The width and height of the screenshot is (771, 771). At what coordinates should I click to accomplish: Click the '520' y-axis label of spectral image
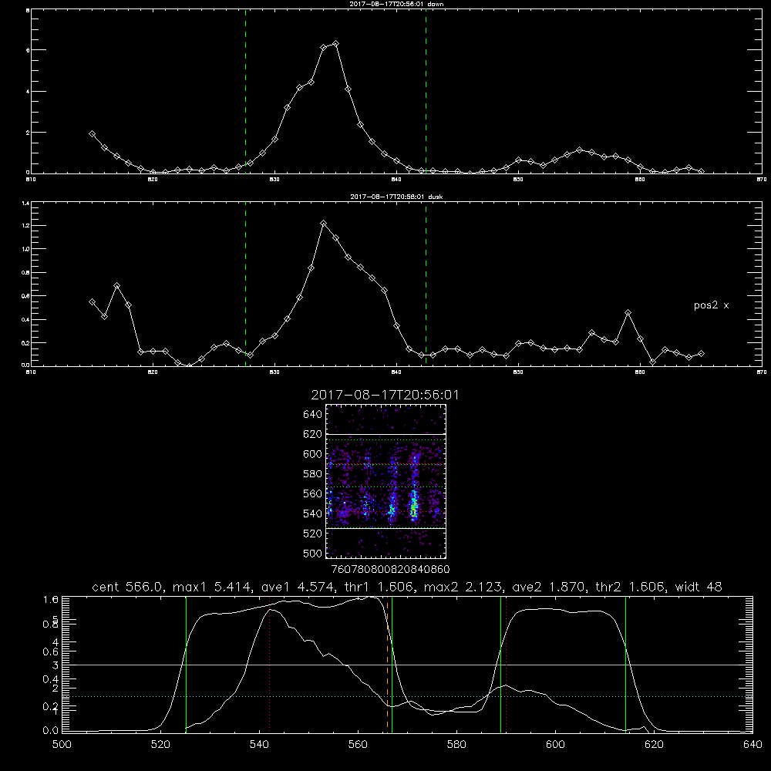tap(312, 534)
